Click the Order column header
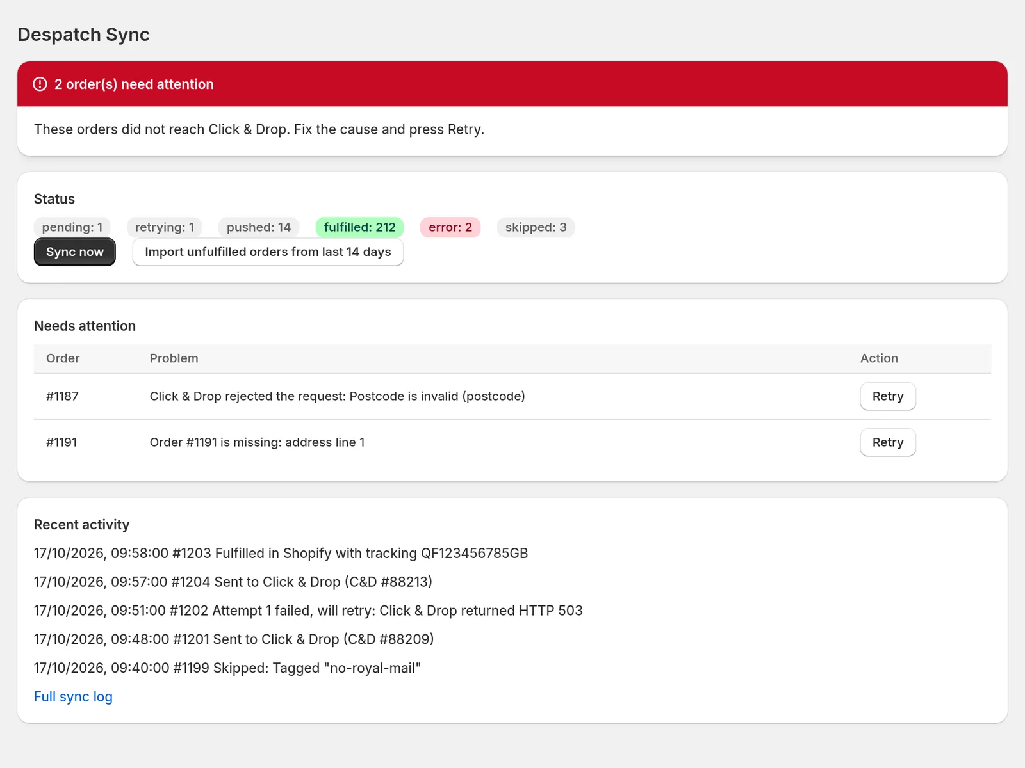The width and height of the screenshot is (1025, 768). pyautogui.click(x=63, y=358)
